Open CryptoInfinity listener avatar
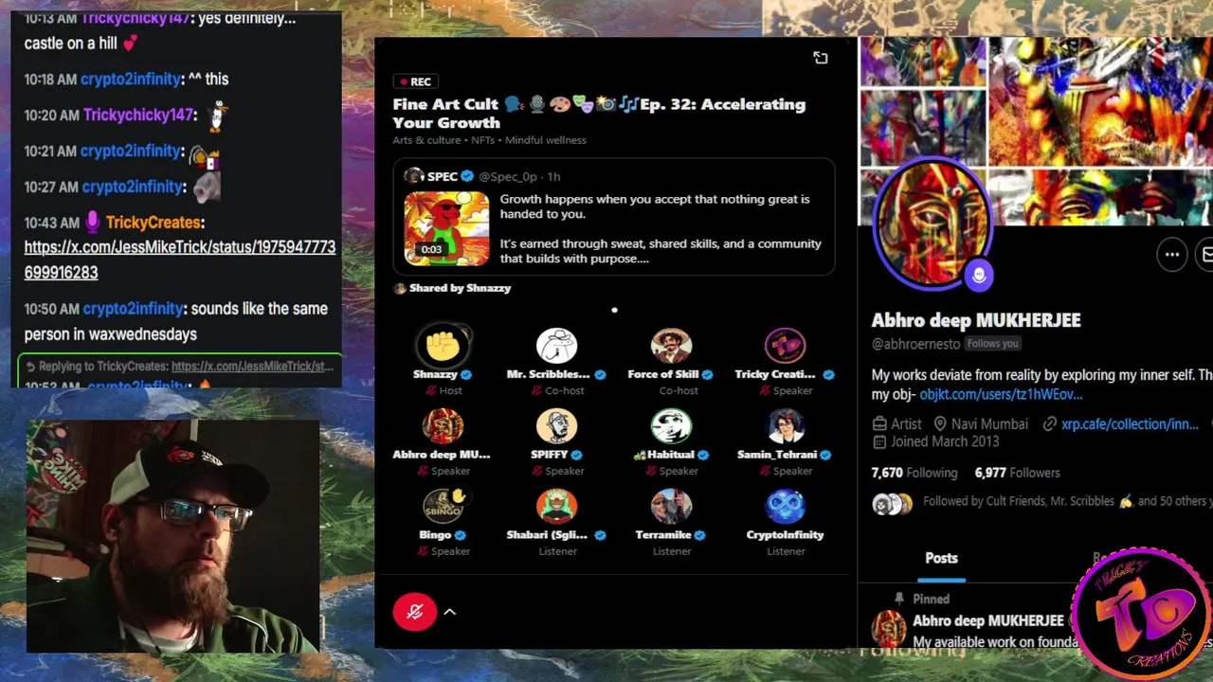 785,507
